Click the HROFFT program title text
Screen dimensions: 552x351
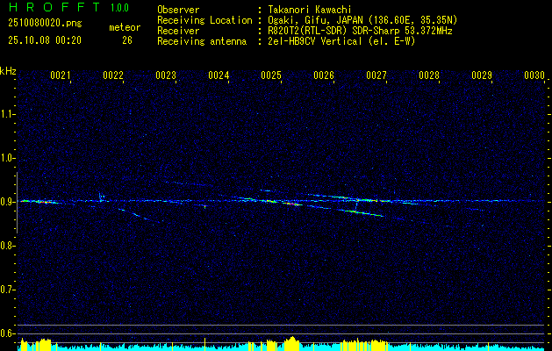[x=54, y=7]
